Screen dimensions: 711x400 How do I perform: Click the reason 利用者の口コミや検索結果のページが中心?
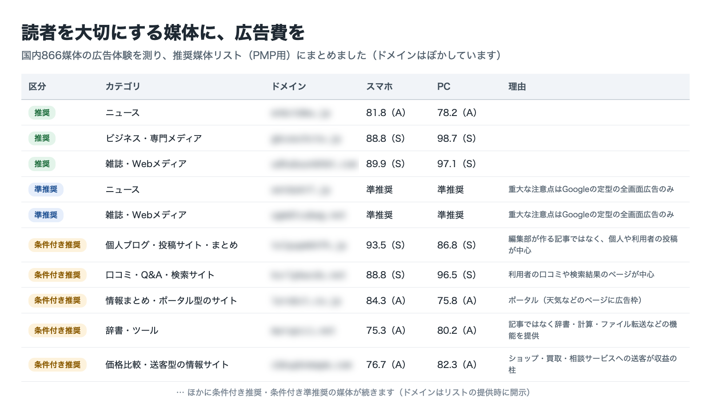point(581,275)
